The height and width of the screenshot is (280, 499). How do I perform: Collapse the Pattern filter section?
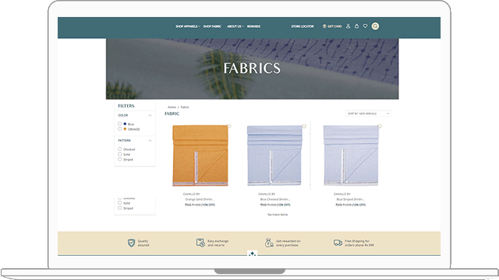pos(150,141)
